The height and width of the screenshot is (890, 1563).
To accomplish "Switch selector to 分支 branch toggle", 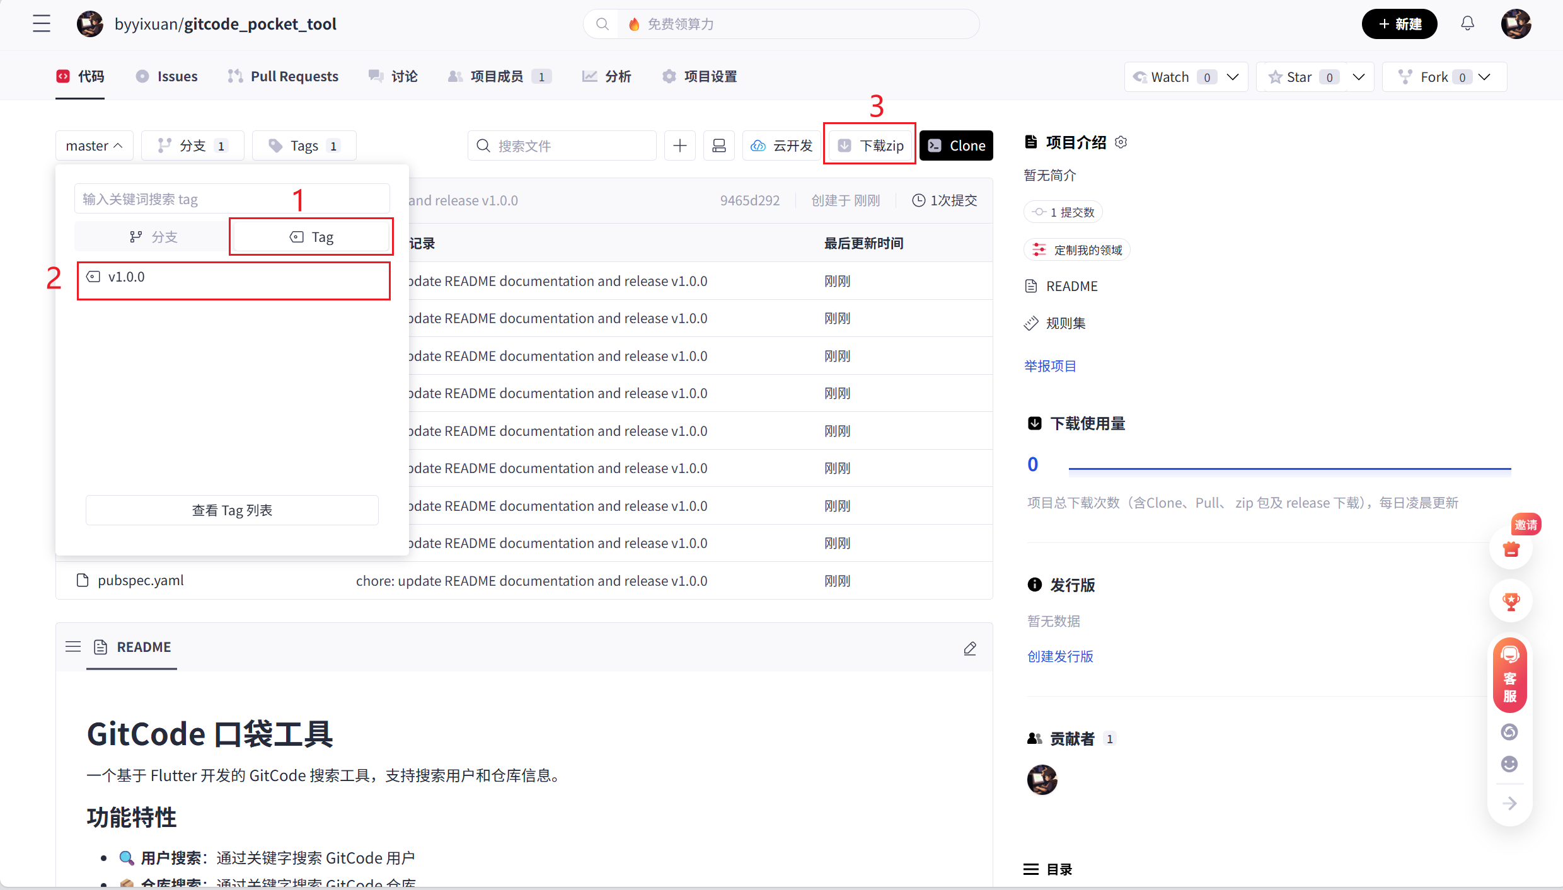I will point(153,237).
